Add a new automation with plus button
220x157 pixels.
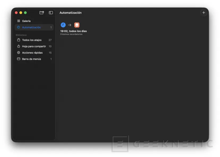point(204,12)
